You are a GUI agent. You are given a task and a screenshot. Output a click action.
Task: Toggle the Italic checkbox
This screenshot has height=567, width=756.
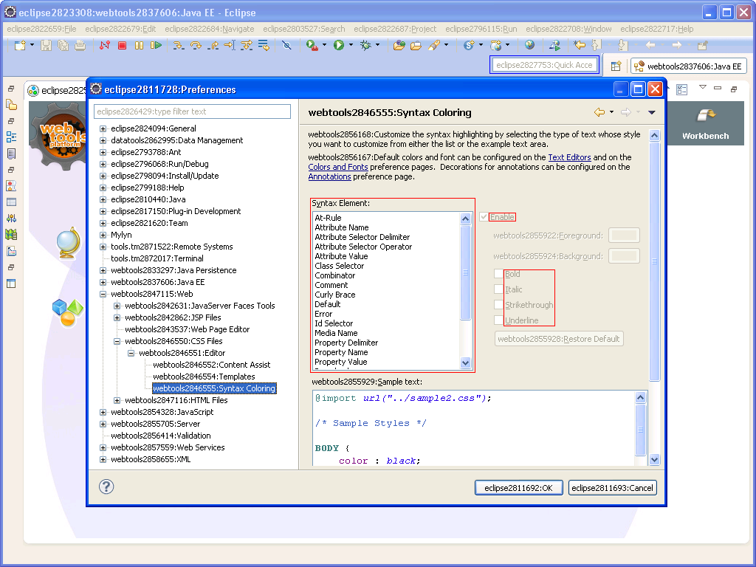[x=498, y=289]
